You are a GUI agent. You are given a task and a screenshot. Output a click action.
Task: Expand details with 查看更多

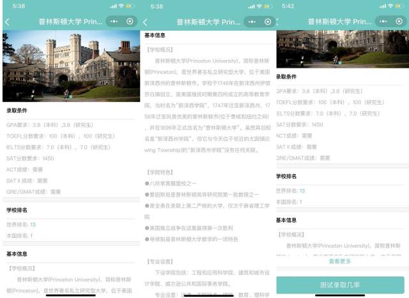point(339,261)
